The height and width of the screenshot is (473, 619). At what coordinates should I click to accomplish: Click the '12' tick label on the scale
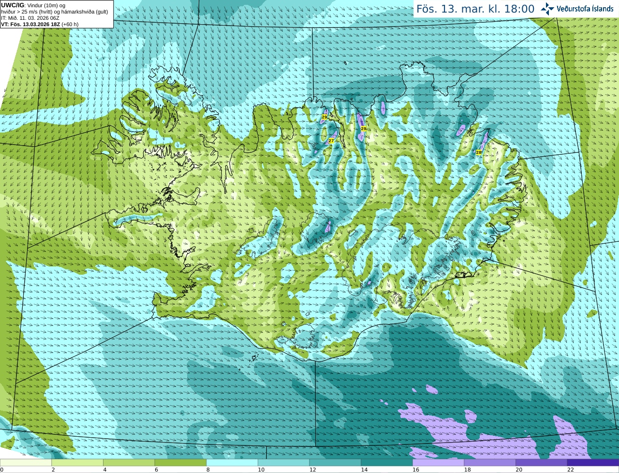(x=312, y=470)
